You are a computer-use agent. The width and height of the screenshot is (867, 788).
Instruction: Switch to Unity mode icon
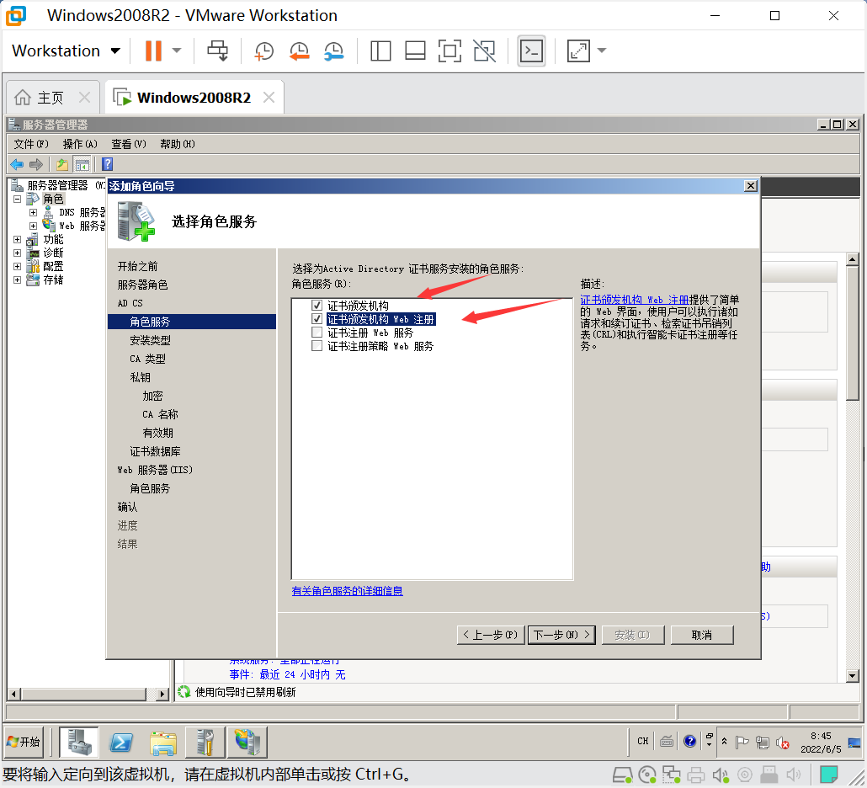(484, 51)
